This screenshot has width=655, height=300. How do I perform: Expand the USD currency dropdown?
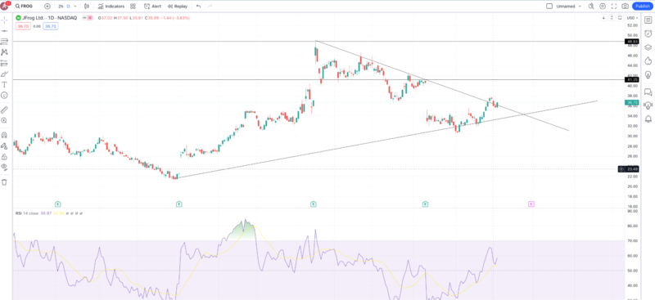[x=632, y=17]
